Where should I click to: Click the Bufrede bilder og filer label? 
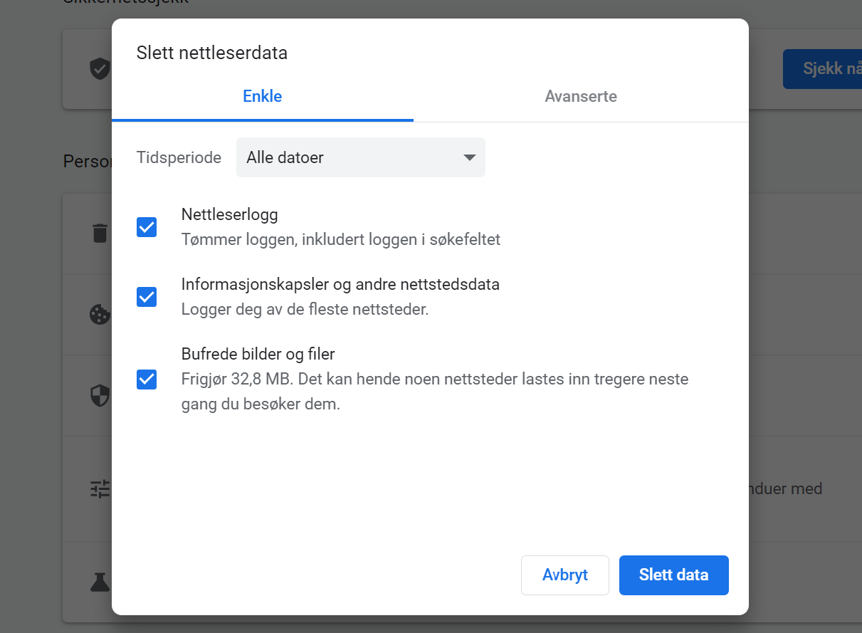coord(258,354)
